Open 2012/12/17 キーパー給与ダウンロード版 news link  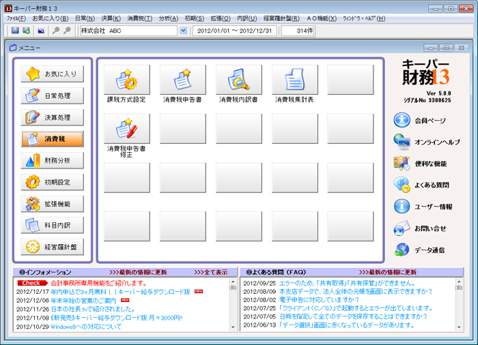pos(120,292)
